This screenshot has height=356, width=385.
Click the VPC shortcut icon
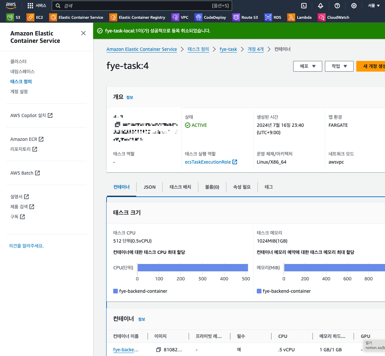pyautogui.click(x=175, y=17)
